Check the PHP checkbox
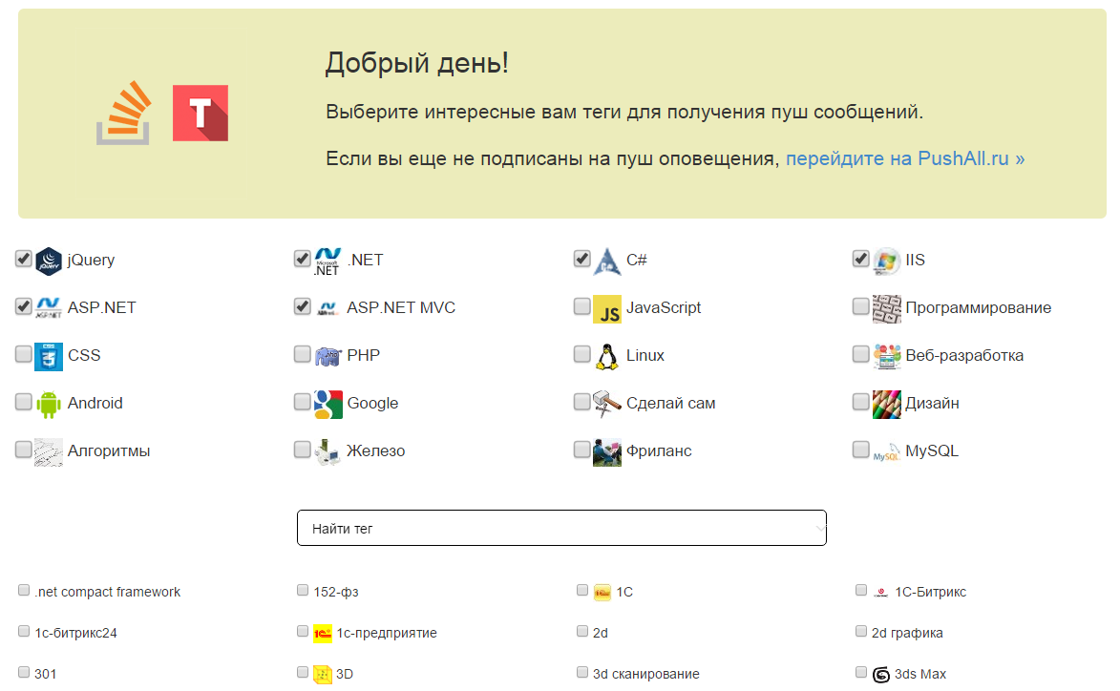 (x=302, y=354)
